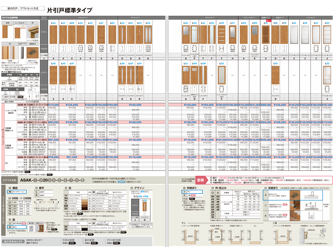
Task: Select the LAA door design thumbnail
Action: point(53,34)
